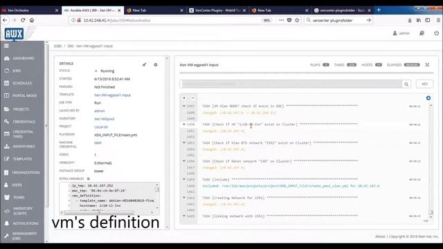Screen dimensions: 443x249
Task: Relaunch job using the rocket icon
Action: coord(145,64)
